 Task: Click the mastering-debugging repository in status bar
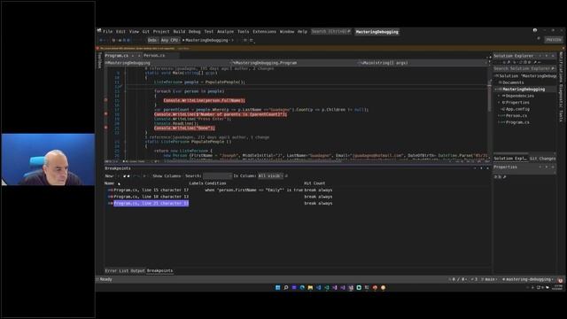coord(527,279)
